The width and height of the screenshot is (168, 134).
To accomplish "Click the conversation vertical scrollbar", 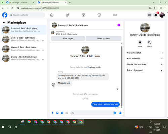I will [122, 76].
